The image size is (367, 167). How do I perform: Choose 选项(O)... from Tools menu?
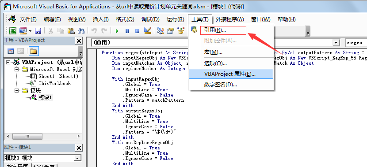pyautogui.click(x=231, y=63)
